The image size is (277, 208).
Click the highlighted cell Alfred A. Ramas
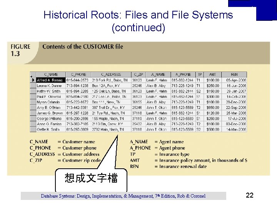coord(51,80)
